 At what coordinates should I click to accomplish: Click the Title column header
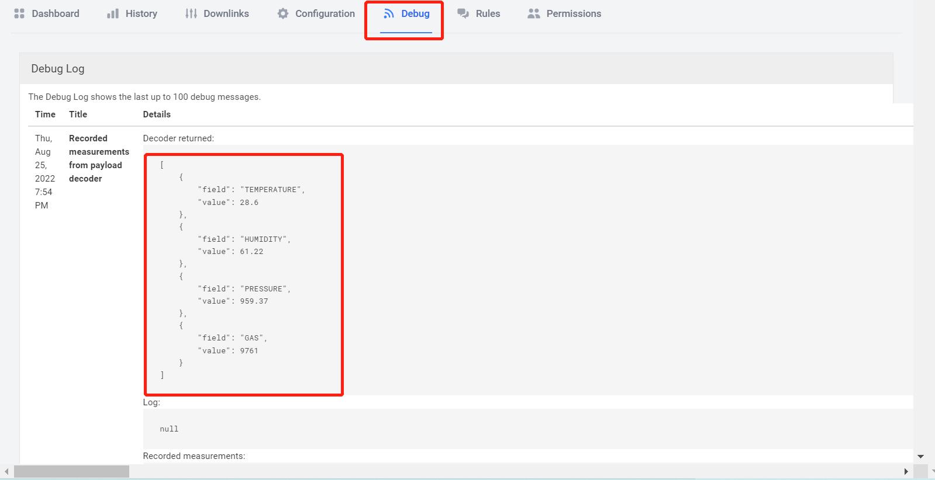click(78, 114)
